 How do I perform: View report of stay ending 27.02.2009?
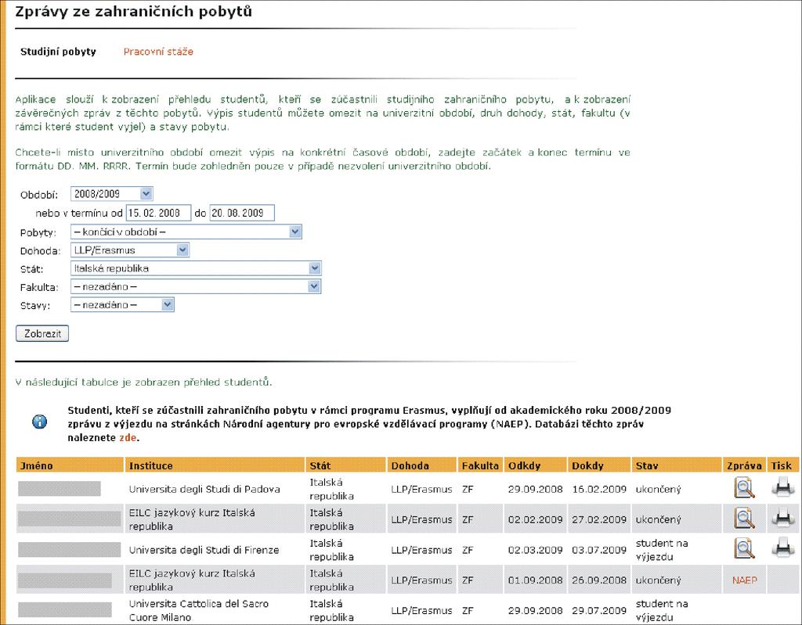[x=744, y=519]
